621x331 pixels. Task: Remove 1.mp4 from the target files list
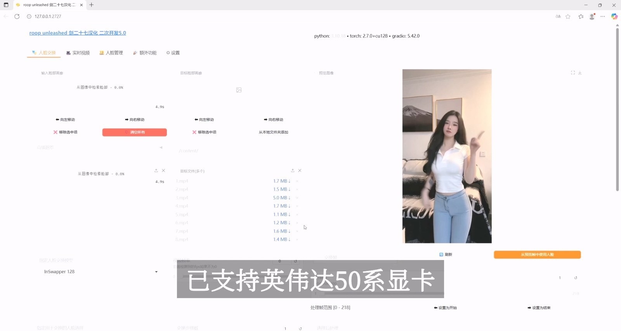pyautogui.click(x=297, y=181)
